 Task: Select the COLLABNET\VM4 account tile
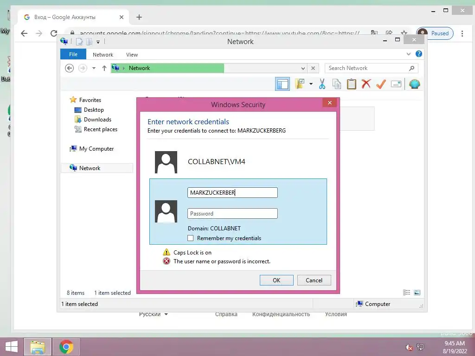coord(238,162)
